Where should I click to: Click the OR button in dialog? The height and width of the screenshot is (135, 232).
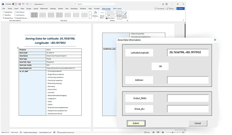pyautogui.click(x=160, y=66)
